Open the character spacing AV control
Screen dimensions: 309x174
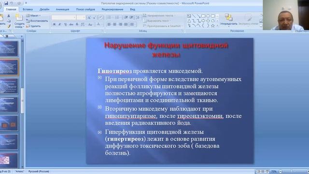point(83,24)
